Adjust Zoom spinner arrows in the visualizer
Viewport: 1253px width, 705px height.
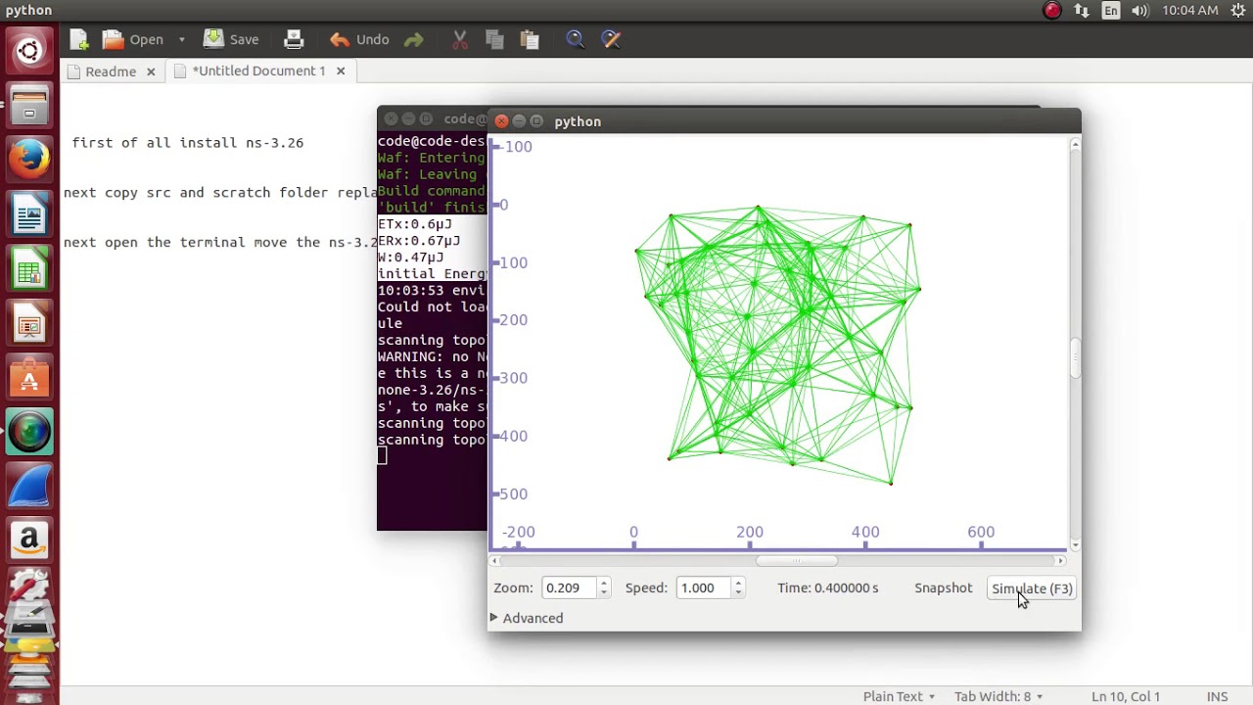(604, 587)
